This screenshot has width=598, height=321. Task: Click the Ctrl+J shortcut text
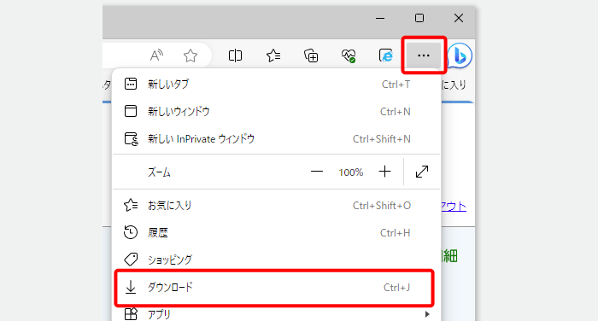coord(396,288)
